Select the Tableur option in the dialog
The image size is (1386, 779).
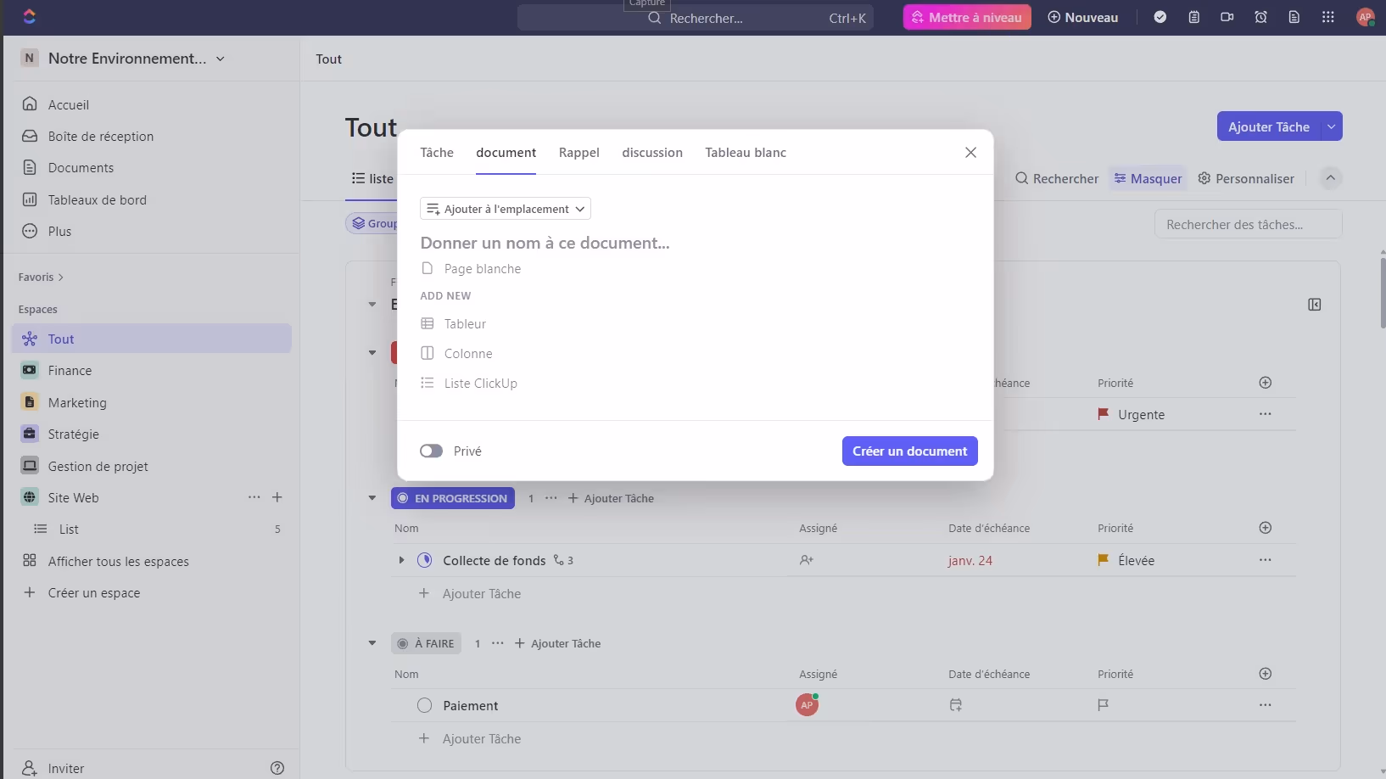464,323
